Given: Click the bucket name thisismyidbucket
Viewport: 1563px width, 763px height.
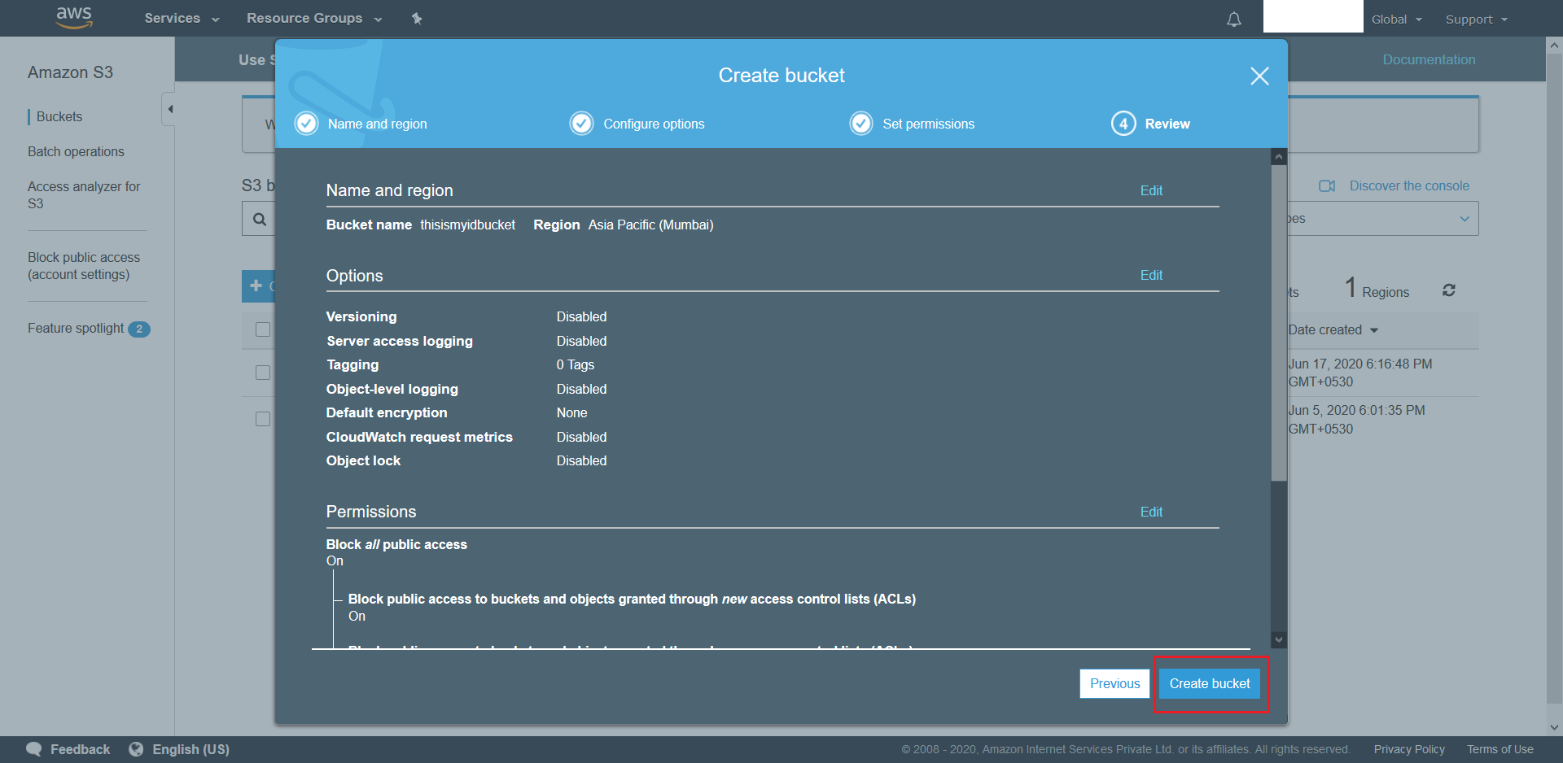Looking at the screenshot, I should (467, 225).
